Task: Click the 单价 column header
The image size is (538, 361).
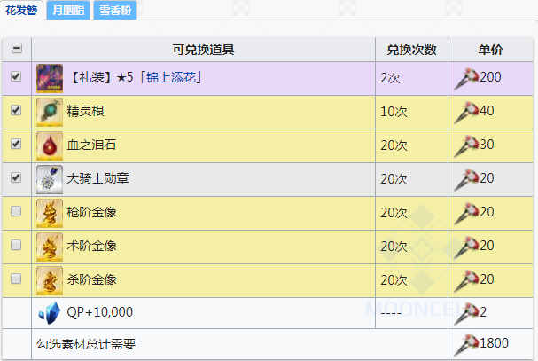Action: (x=490, y=50)
